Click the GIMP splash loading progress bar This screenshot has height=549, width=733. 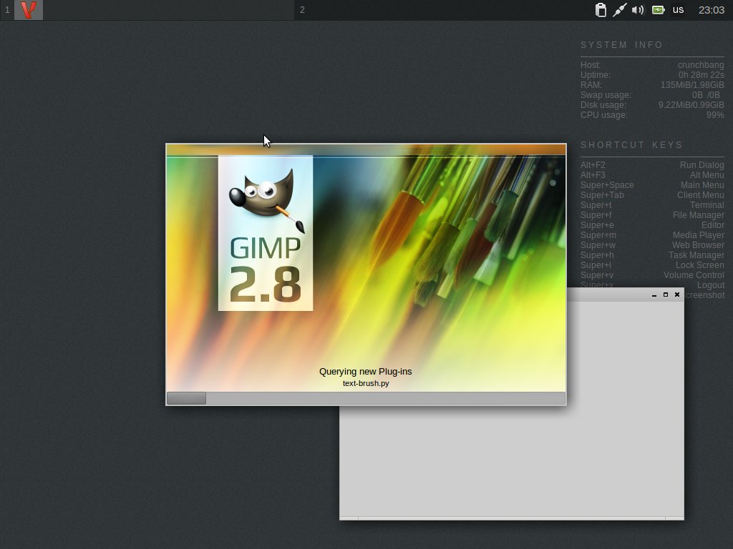pyautogui.click(x=366, y=398)
